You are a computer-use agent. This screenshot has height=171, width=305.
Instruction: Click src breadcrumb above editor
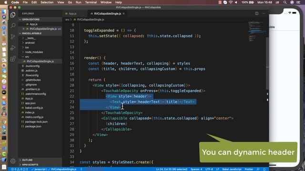(67, 19)
